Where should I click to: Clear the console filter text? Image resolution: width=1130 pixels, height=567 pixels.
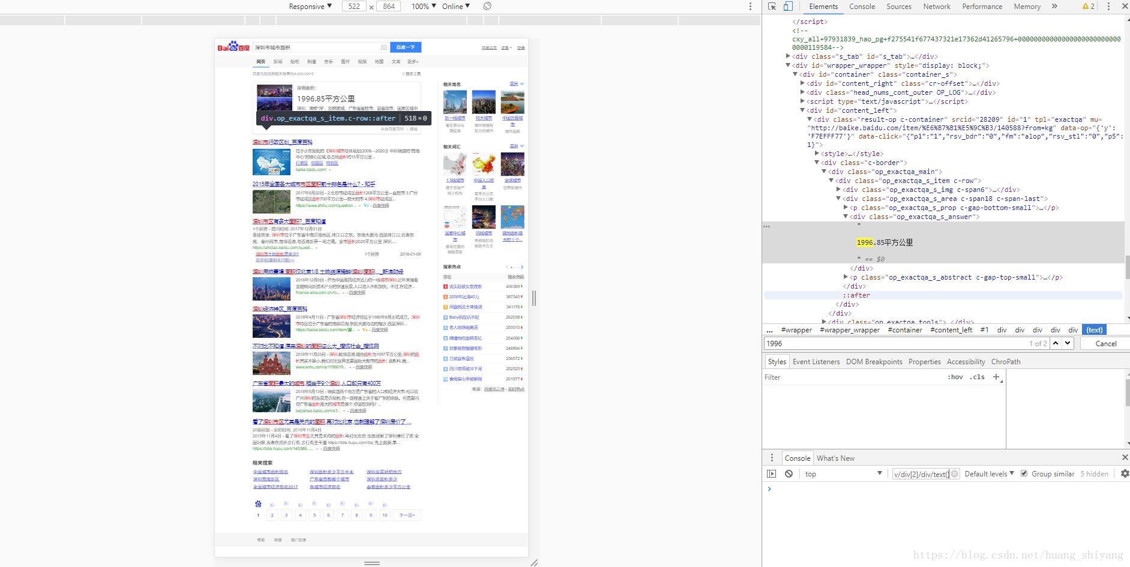pos(954,473)
